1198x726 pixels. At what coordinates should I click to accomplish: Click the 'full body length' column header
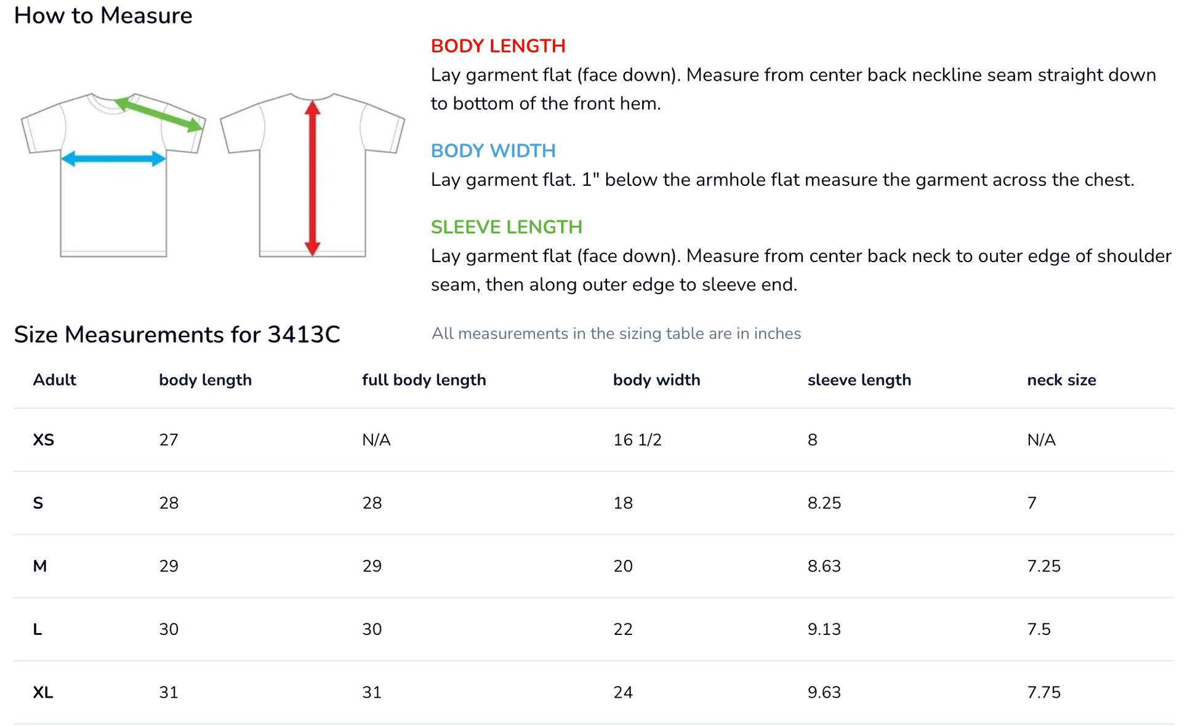pos(424,380)
